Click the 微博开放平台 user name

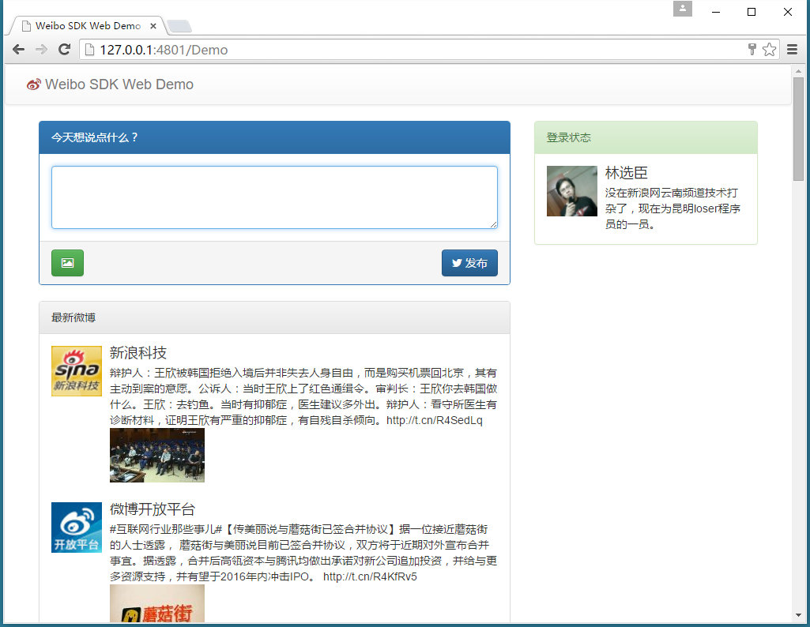click(x=152, y=509)
